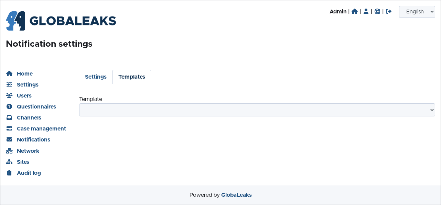Click the life-ring support icon

pos(377,11)
